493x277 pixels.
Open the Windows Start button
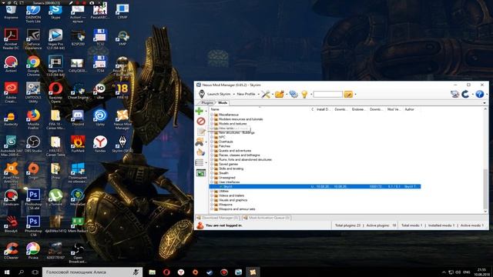[7, 272]
